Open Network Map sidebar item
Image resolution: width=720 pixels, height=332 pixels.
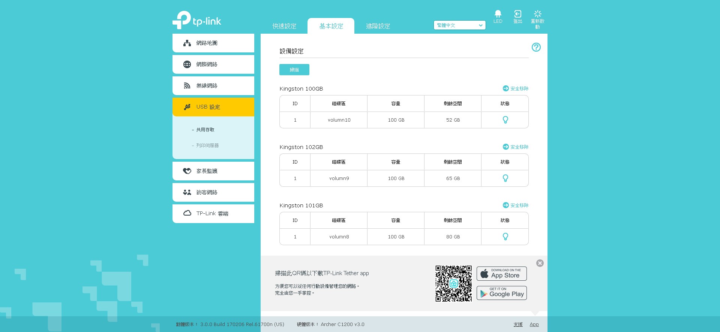[213, 43]
